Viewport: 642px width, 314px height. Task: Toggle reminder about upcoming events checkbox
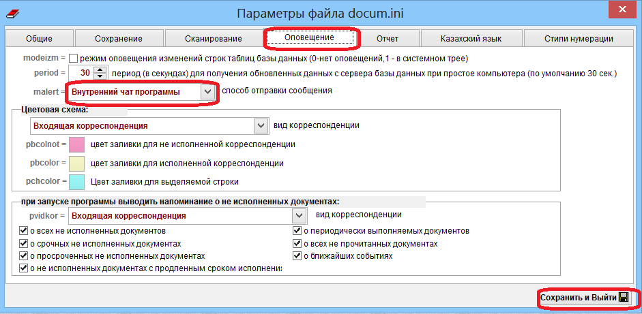click(297, 256)
